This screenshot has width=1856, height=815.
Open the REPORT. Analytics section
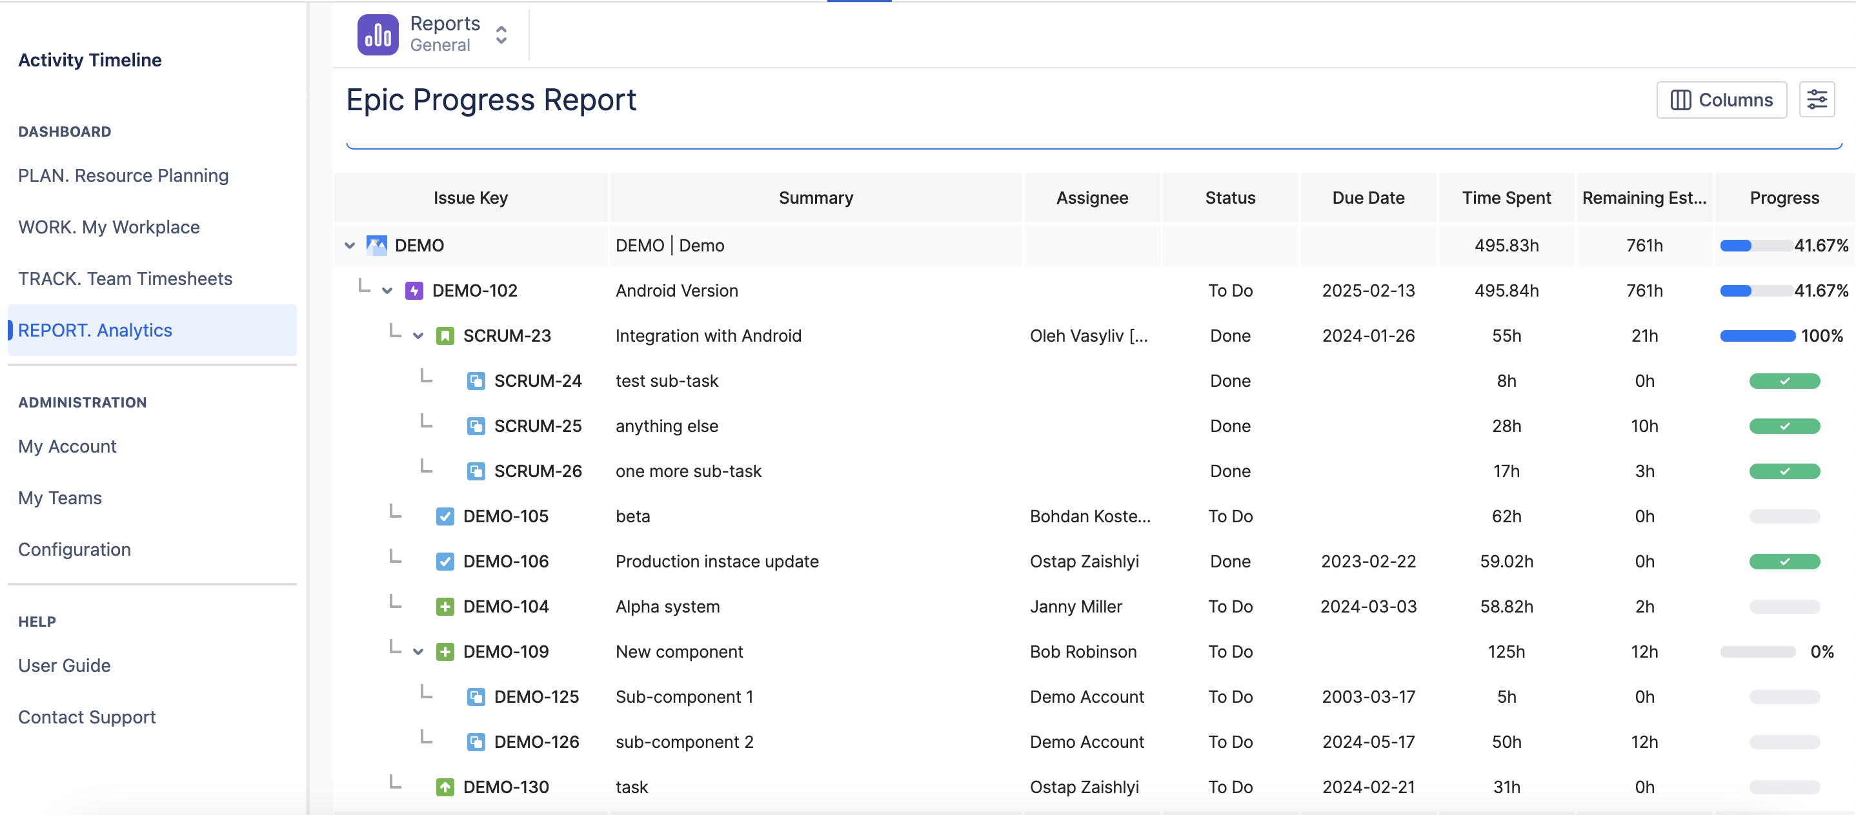(95, 329)
